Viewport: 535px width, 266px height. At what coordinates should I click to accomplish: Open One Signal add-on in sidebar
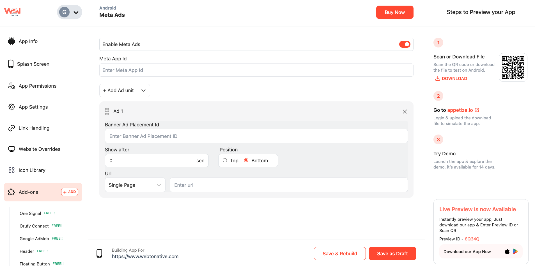[30, 213]
